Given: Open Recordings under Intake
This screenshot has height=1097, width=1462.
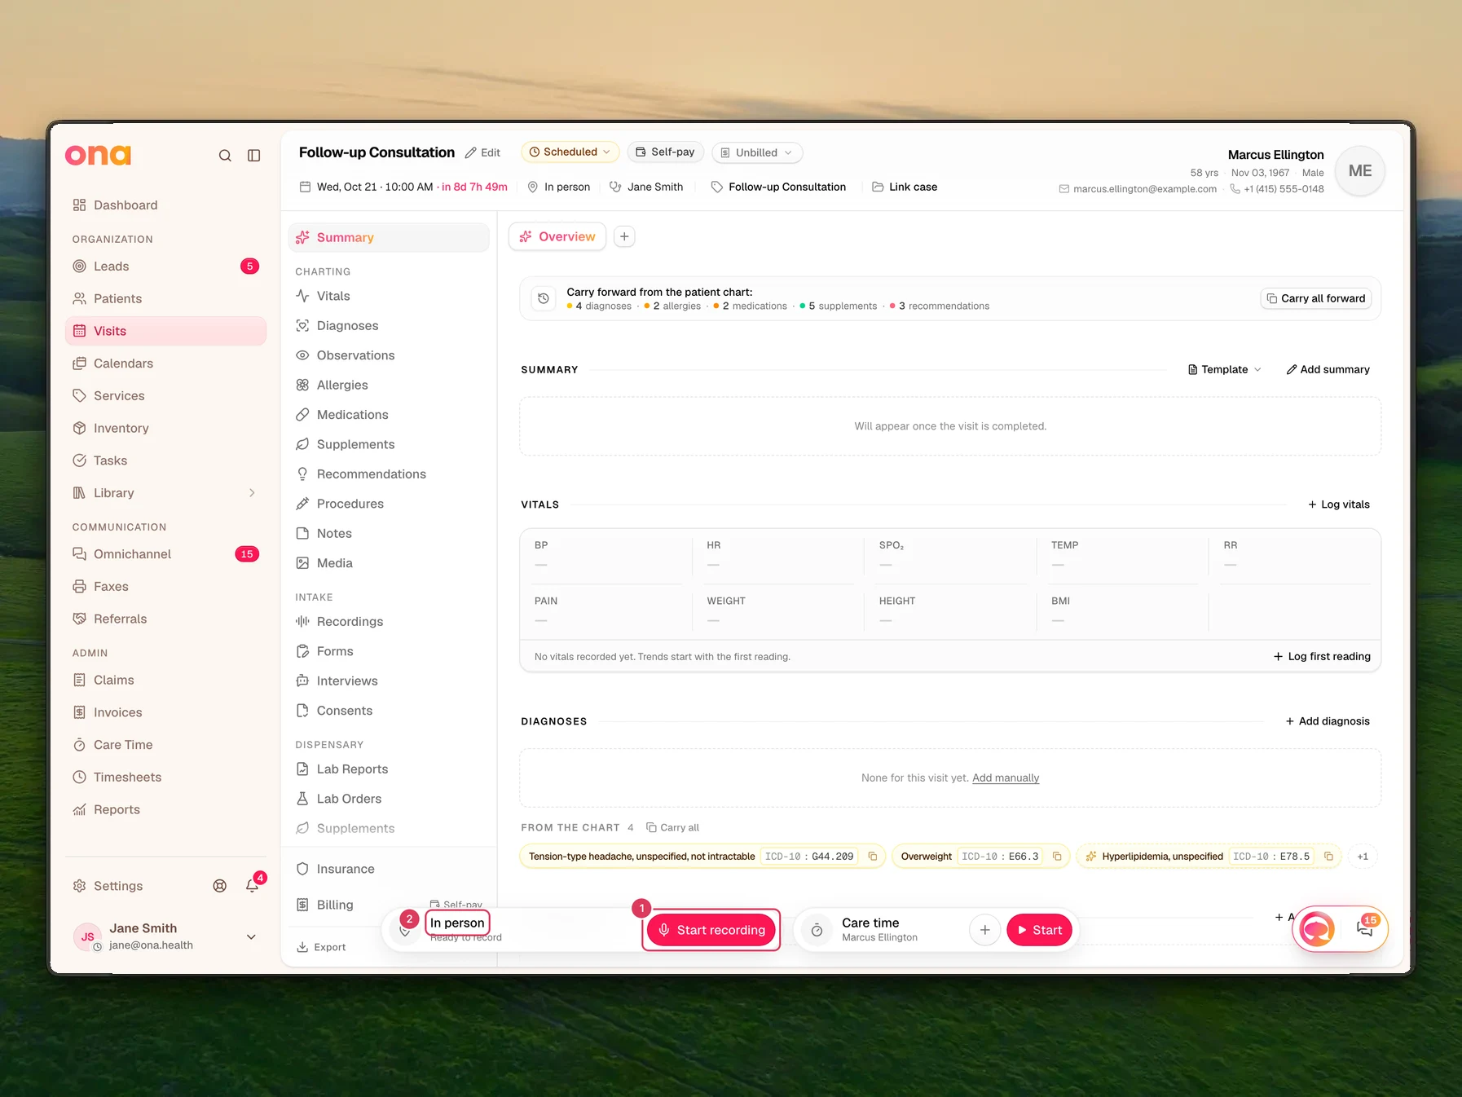Looking at the screenshot, I should [389, 622].
